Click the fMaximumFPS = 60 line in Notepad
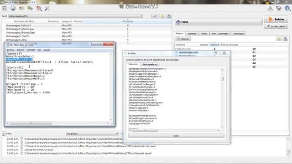 (x=20, y=87)
